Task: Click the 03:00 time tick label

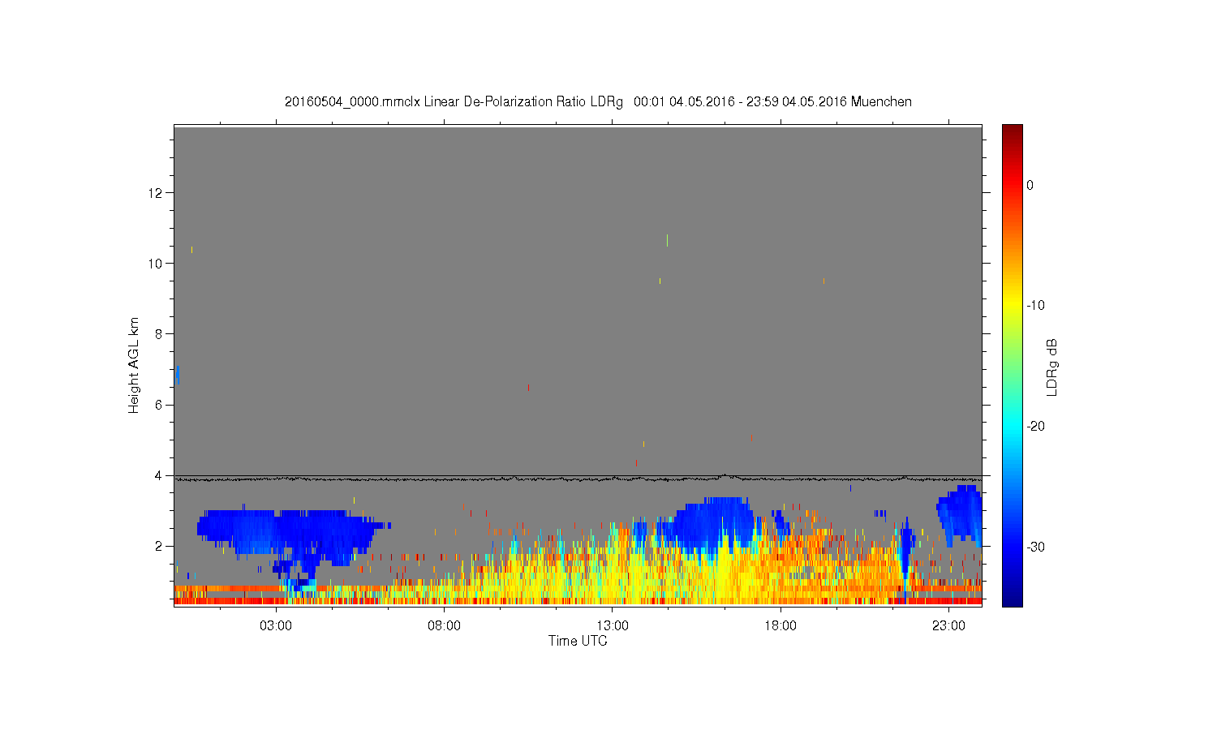Action: (276, 625)
